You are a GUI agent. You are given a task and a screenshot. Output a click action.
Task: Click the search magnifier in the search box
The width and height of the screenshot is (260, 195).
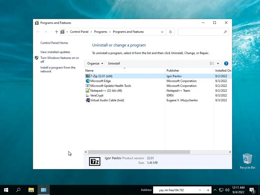[x=225, y=32]
